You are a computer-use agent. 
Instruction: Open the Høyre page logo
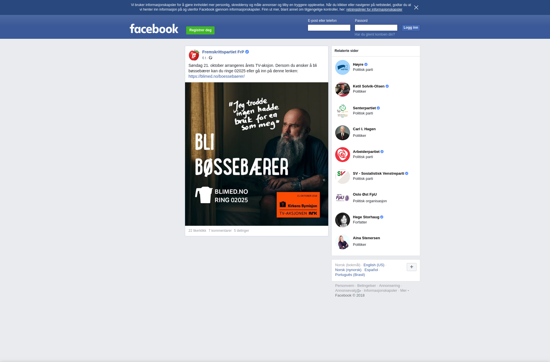(x=343, y=67)
